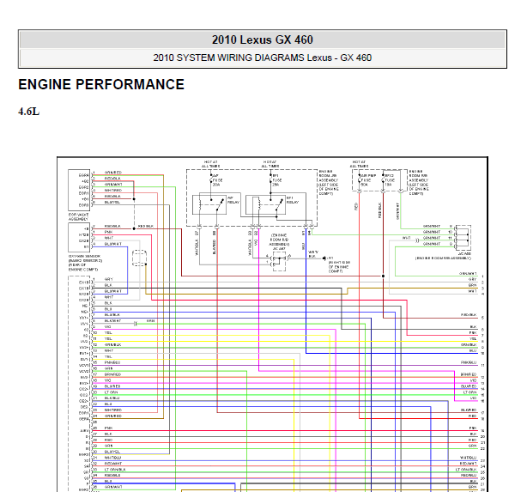Click the LT GRN/BLK label at ECM pin 33

point(115,470)
